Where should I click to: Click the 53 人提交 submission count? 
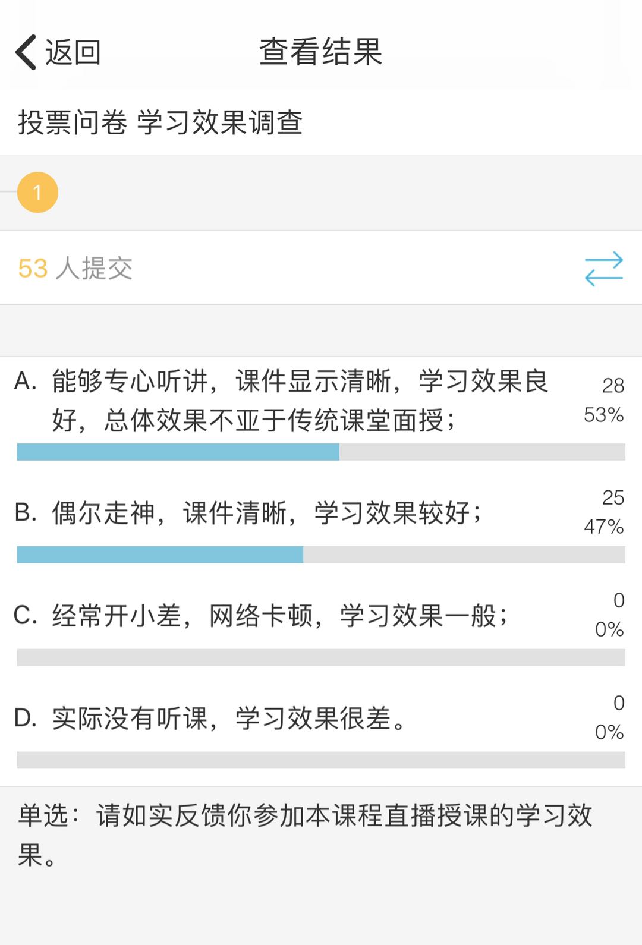coord(75,269)
